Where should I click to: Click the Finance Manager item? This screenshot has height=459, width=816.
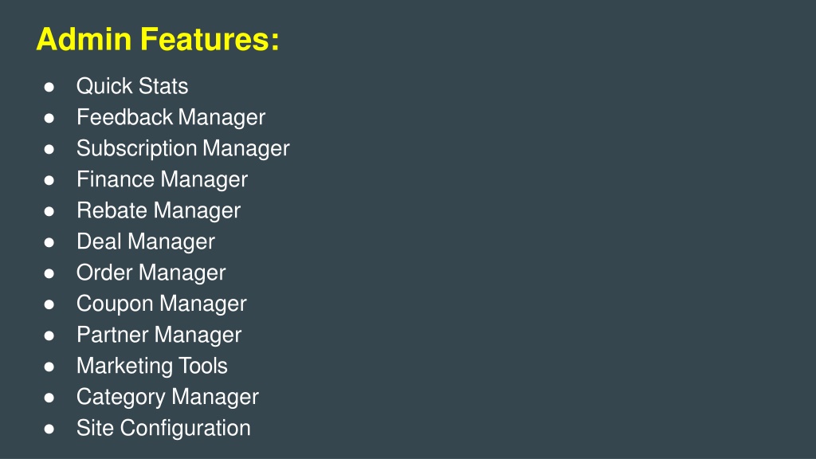[x=162, y=180]
